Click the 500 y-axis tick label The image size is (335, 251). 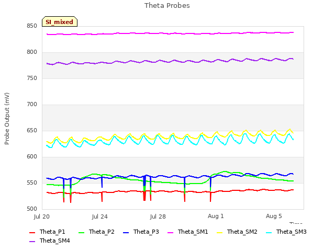[32, 209]
